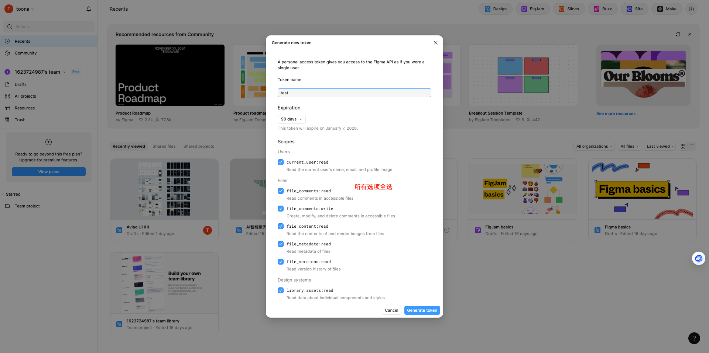709x353 pixels.
Task: Create a new FigJam board
Action: tap(532, 9)
